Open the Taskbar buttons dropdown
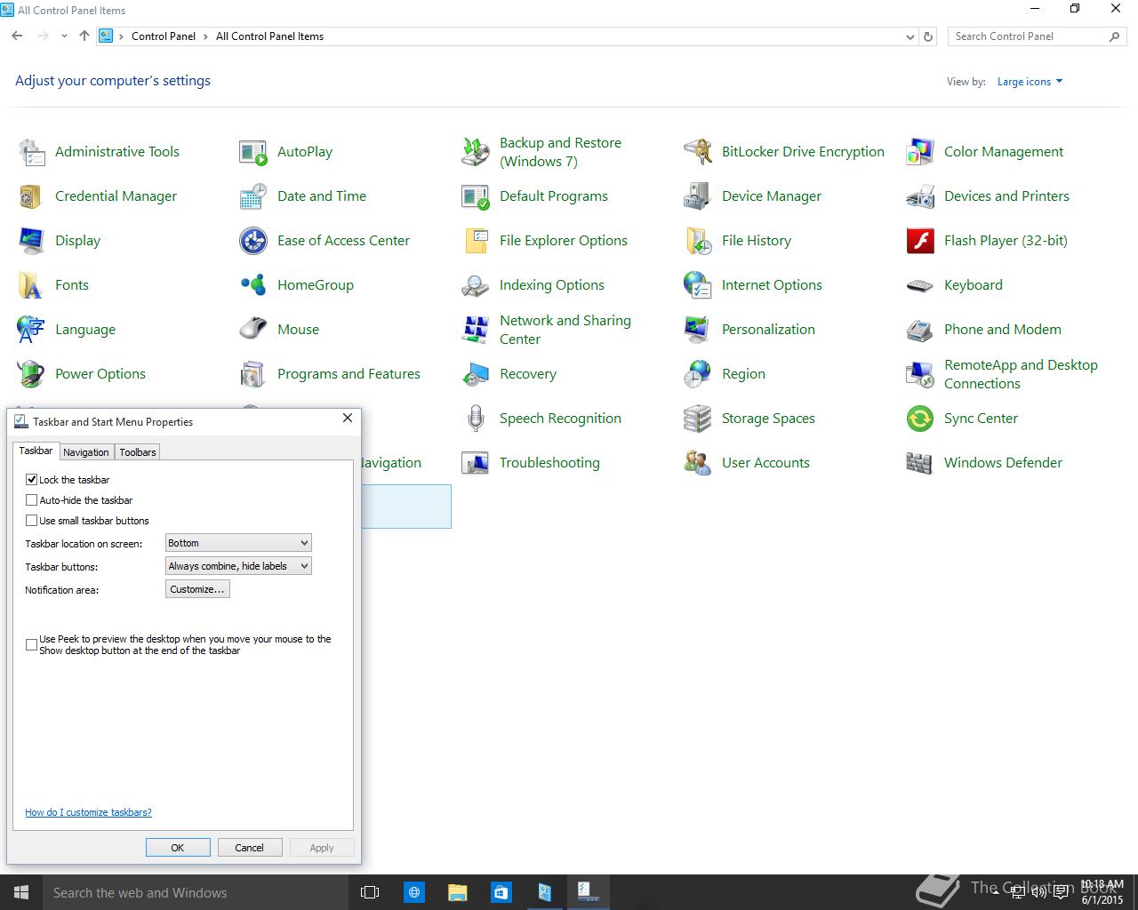The width and height of the screenshot is (1138, 910). 238,566
